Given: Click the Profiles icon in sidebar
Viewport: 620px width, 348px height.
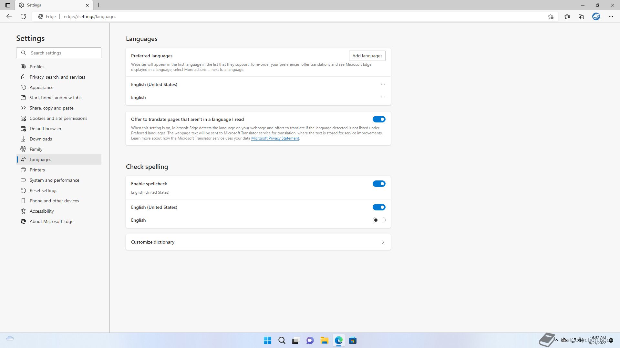Looking at the screenshot, I should click(x=23, y=67).
